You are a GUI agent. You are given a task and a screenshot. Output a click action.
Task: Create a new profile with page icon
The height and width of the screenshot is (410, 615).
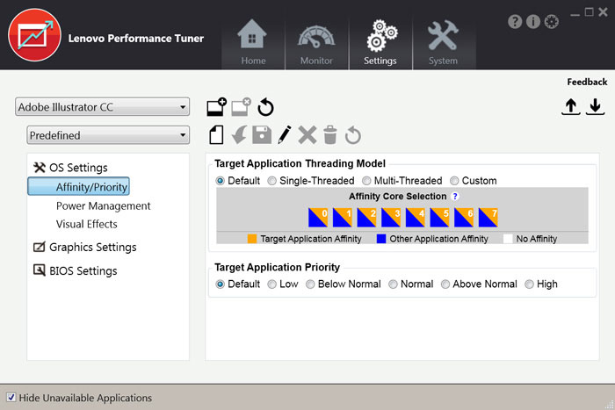point(216,134)
